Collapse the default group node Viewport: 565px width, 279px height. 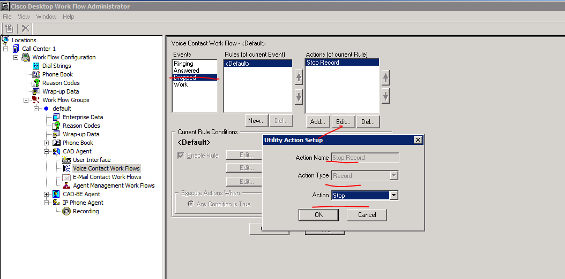[36, 108]
